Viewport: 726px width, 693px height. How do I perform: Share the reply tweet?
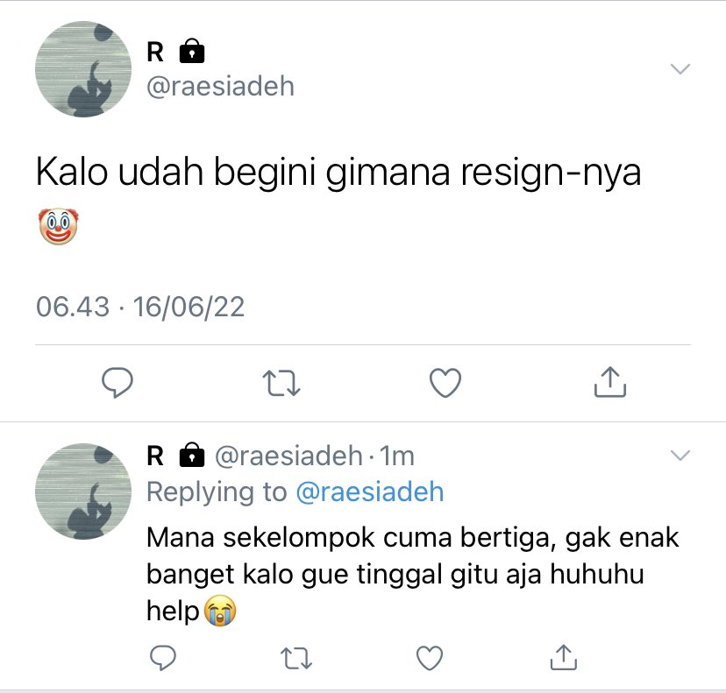(564, 657)
